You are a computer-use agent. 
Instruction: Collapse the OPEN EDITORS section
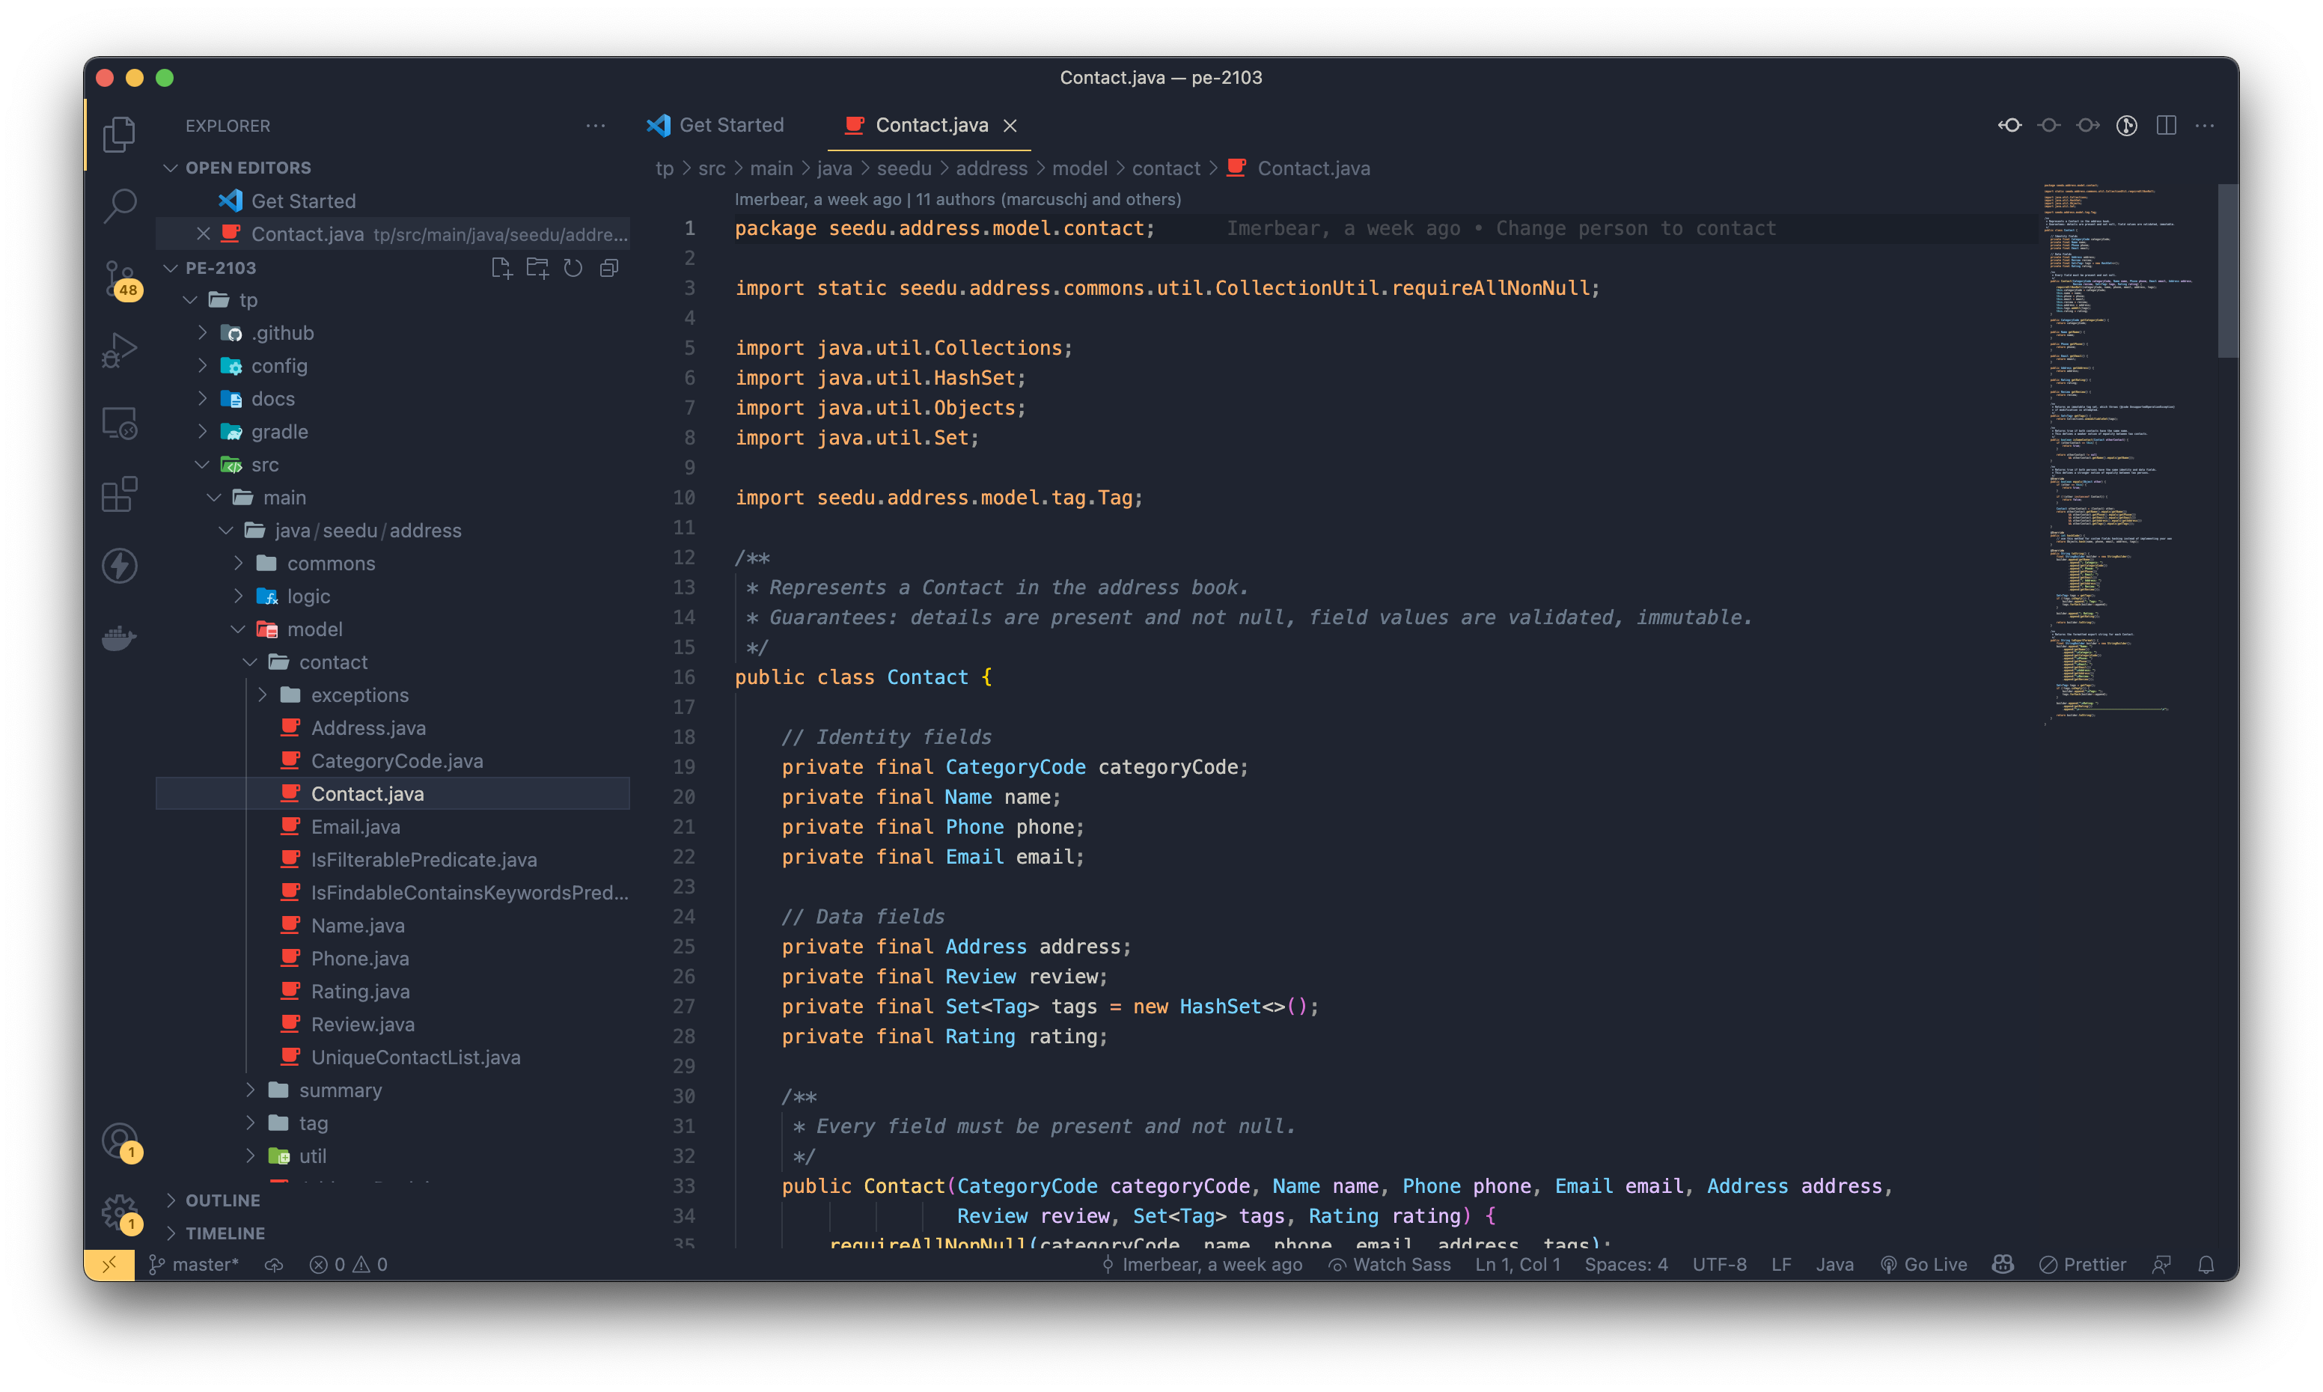coord(247,167)
